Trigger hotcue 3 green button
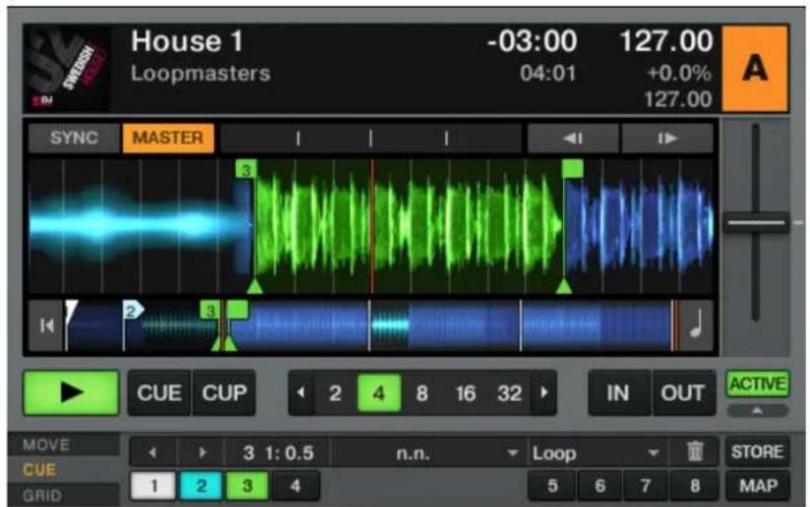Image resolution: width=810 pixels, height=507 pixels. (247, 485)
